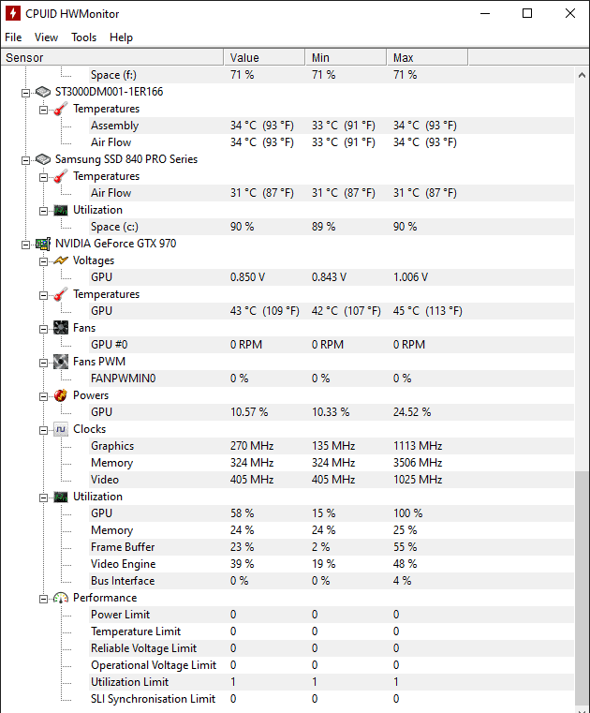Collapse the NVIDIA GeForce GTX 970 tree node
Image resolution: width=590 pixels, height=713 pixels.
pyautogui.click(x=25, y=244)
